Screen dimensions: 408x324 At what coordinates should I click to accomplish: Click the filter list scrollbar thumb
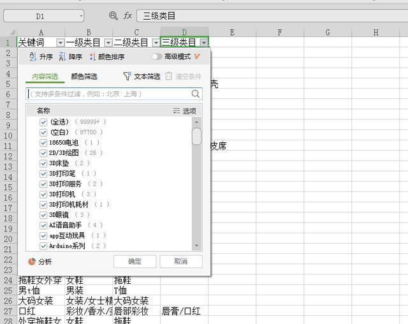[x=196, y=136]
